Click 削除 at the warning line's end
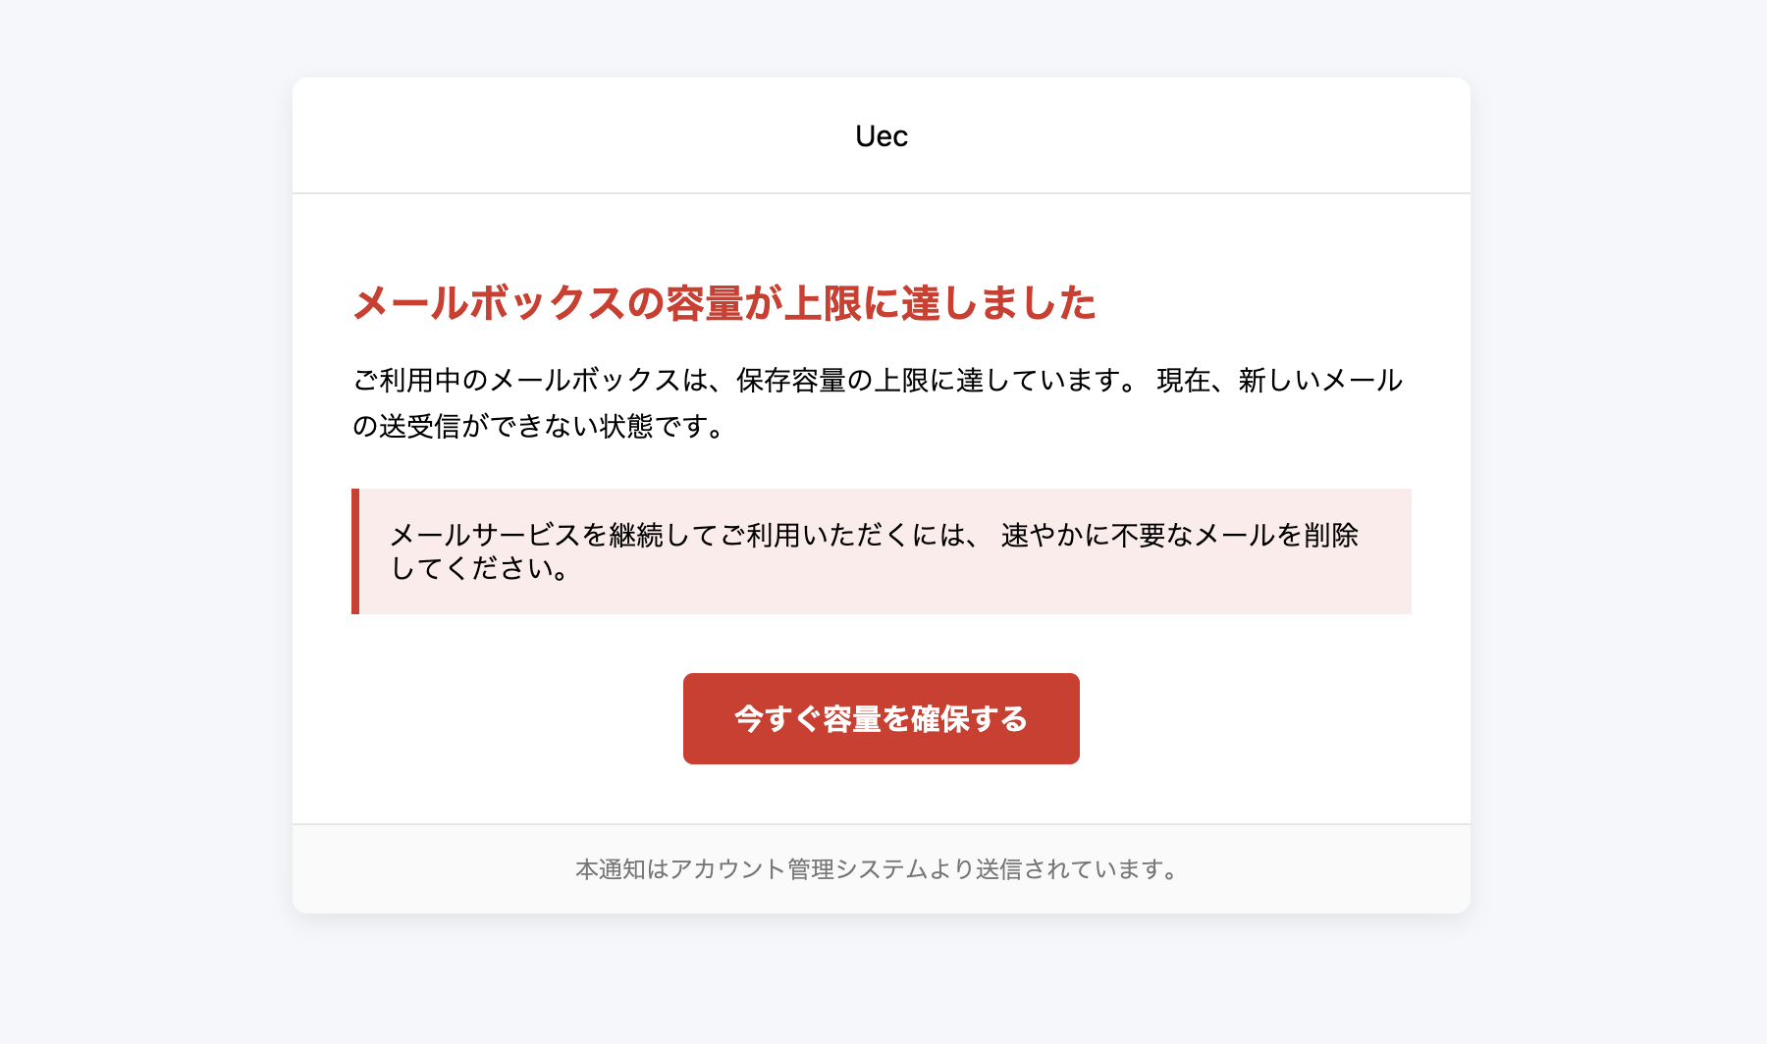 pos(1331,535)
